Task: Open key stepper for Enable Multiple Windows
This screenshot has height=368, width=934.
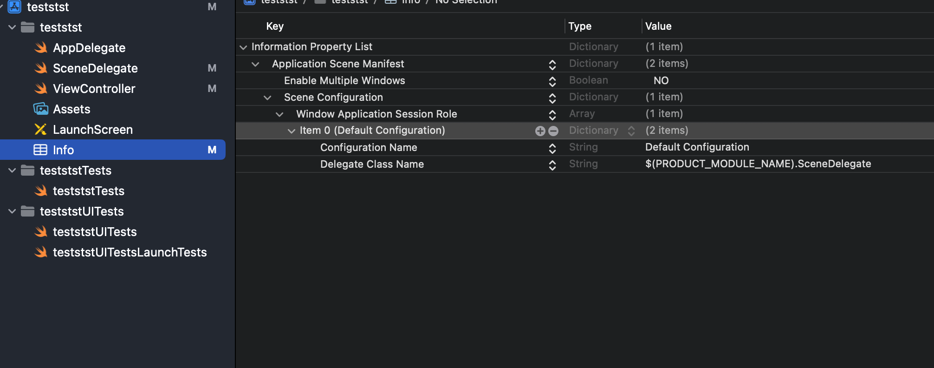Action: pos(552,81)
